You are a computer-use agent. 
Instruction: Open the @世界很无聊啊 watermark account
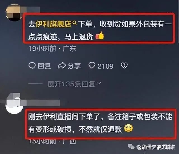click(159, 147)
